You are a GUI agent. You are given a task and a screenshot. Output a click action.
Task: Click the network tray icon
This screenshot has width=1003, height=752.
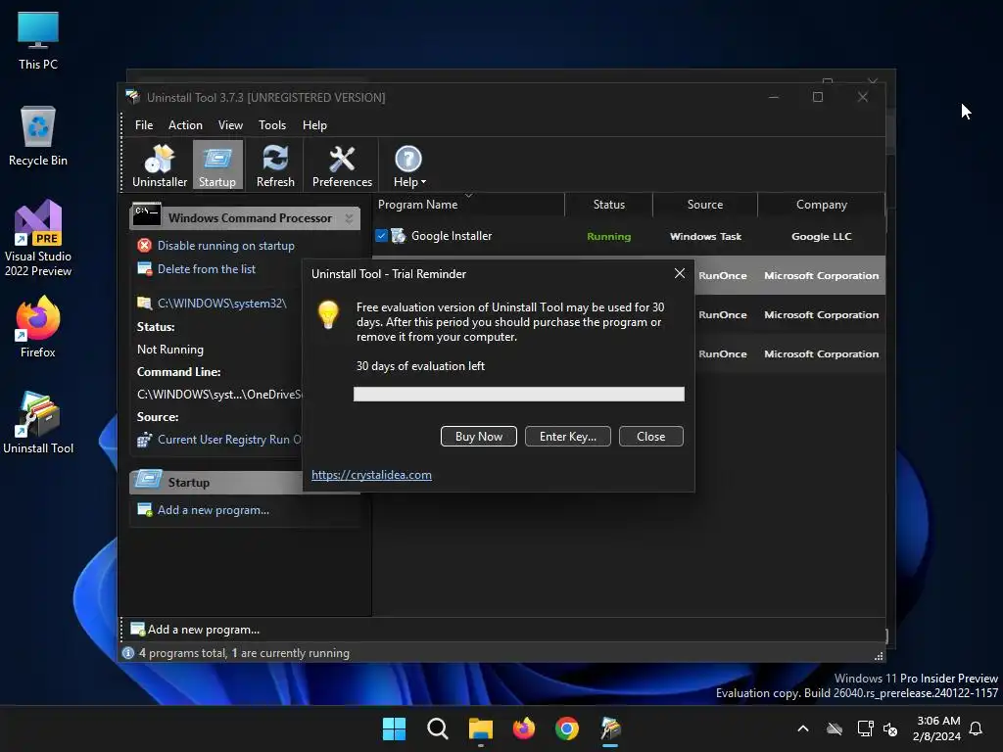click(x=865, y=728)
